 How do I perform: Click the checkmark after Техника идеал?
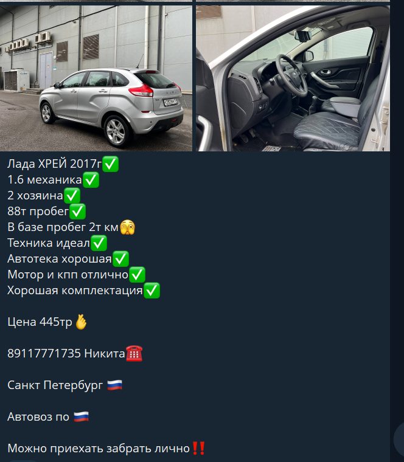pyautogui.click(x=99, y=243)
